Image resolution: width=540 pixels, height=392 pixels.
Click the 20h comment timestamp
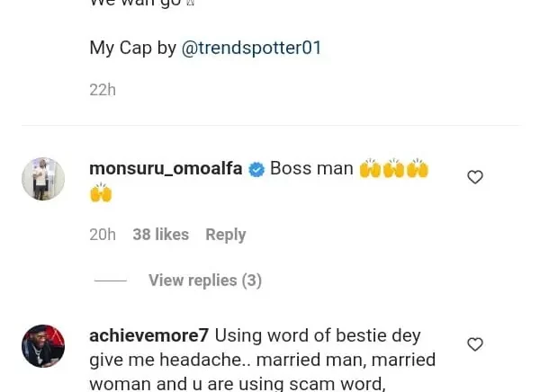point(103,235)
